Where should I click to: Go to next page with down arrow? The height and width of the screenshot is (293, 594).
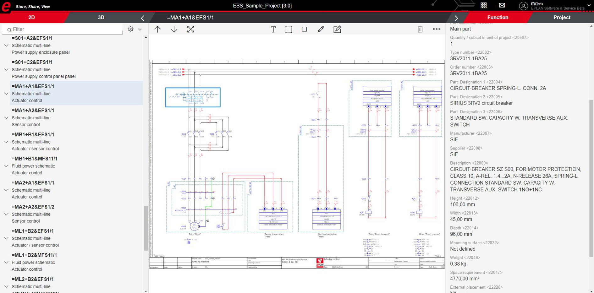click(x=174, y=29)
